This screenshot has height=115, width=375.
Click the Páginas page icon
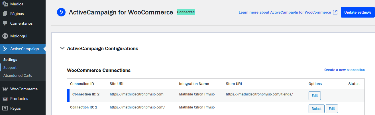pyautogui.click(x=5, y=14)
